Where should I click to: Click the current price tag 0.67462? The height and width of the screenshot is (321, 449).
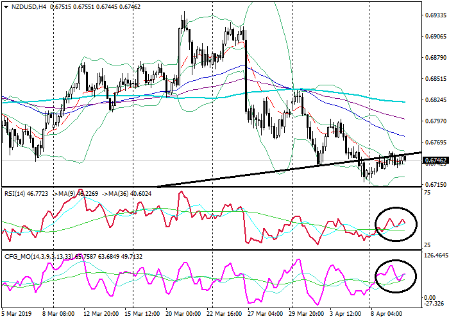[x=434, y=160]
